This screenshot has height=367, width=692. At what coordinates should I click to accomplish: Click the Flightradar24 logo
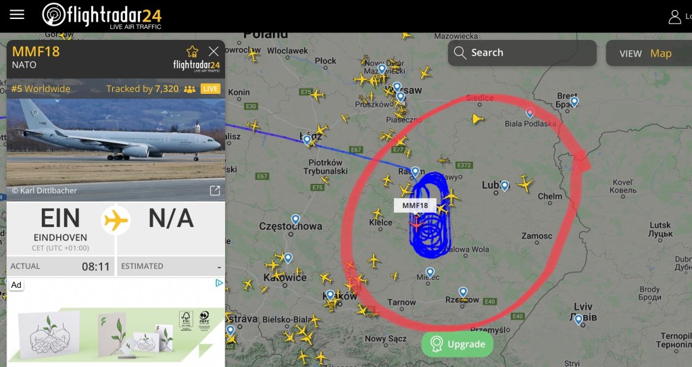coord(102,16)
